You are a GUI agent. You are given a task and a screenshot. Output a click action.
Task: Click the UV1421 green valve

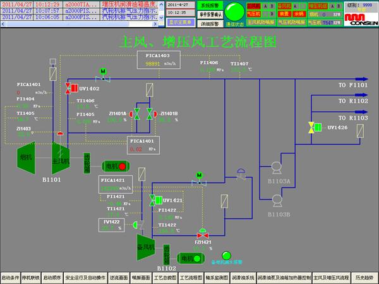coord(155,200)
